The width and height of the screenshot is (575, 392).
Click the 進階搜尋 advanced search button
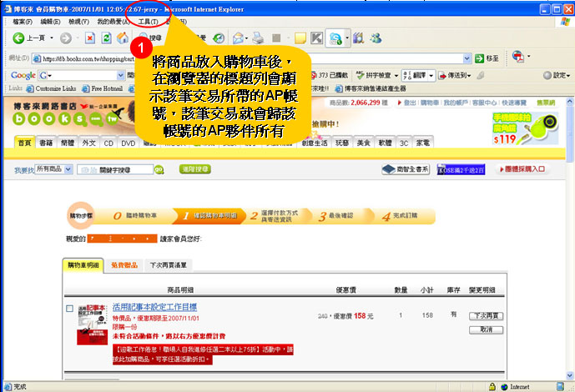pos(195,169)
